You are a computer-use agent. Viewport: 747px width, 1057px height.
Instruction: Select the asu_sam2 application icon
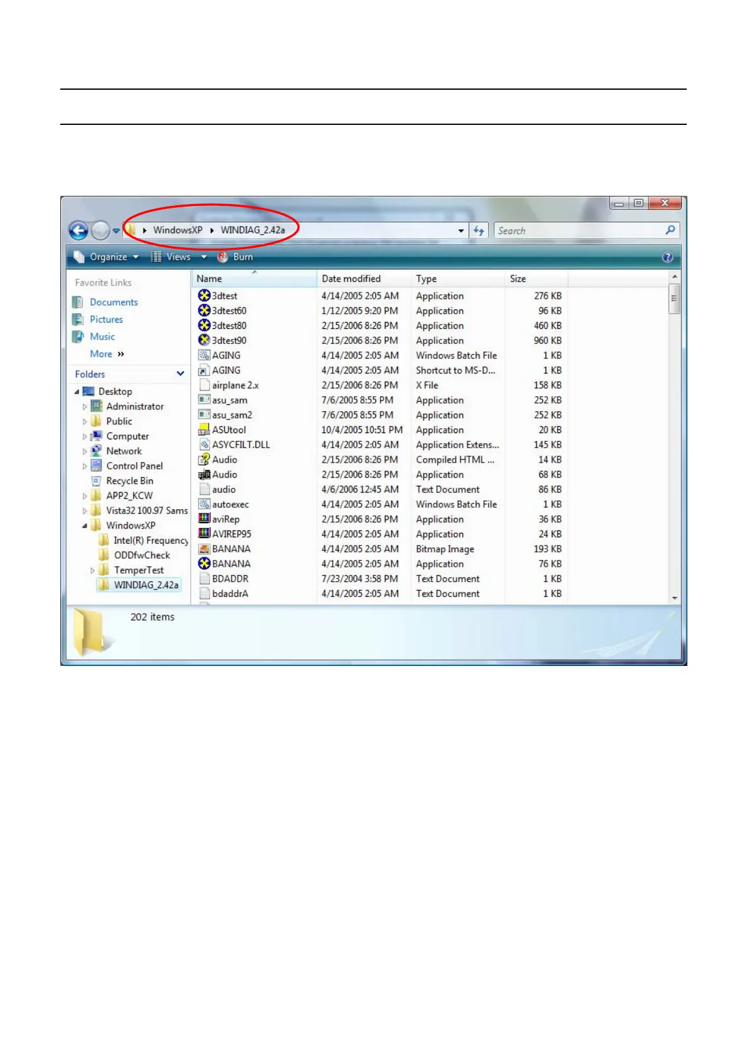click(x=204, y=415)
